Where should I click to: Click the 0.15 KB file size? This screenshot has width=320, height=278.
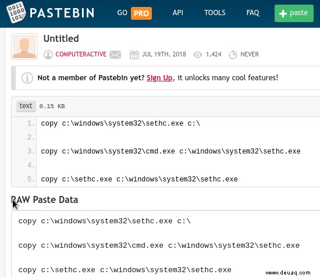52,106
